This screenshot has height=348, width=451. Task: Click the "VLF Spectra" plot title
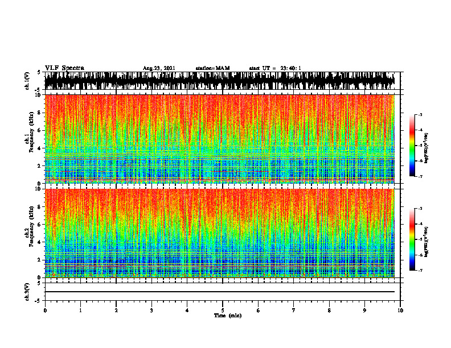coord(64,68)
